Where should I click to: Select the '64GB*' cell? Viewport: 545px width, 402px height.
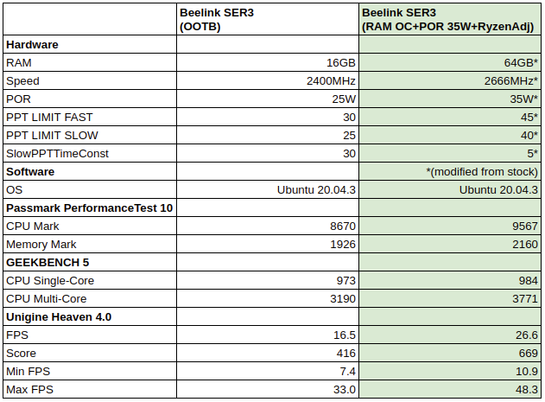pos(450,62)
